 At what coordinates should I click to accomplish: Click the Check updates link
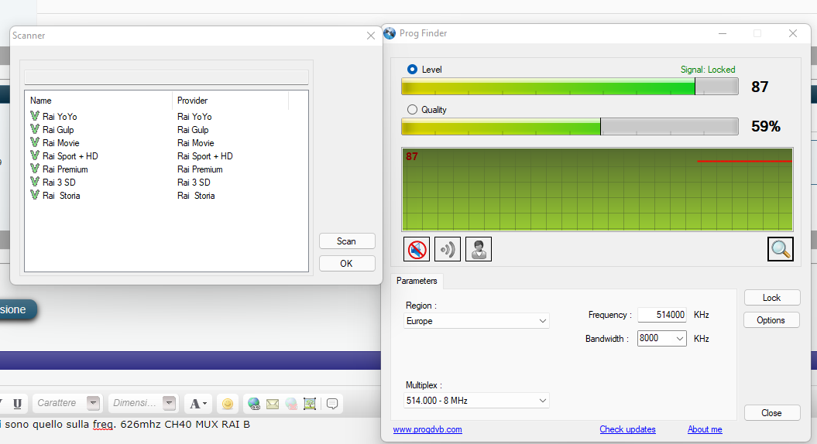pyautogui.click(x=627, y=429)
